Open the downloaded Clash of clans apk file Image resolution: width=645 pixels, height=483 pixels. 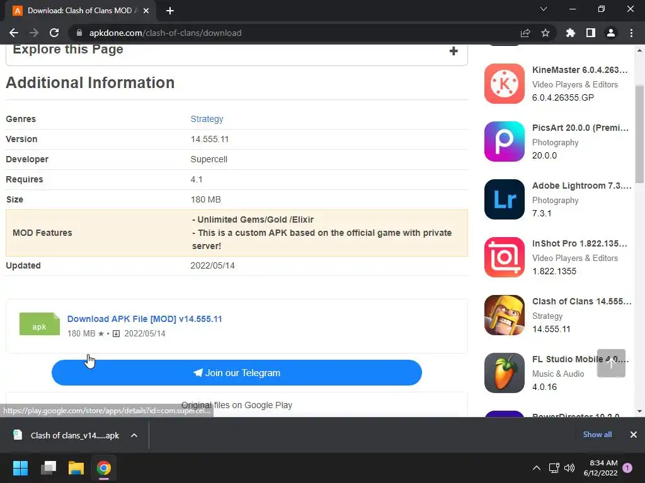(67, 435)
